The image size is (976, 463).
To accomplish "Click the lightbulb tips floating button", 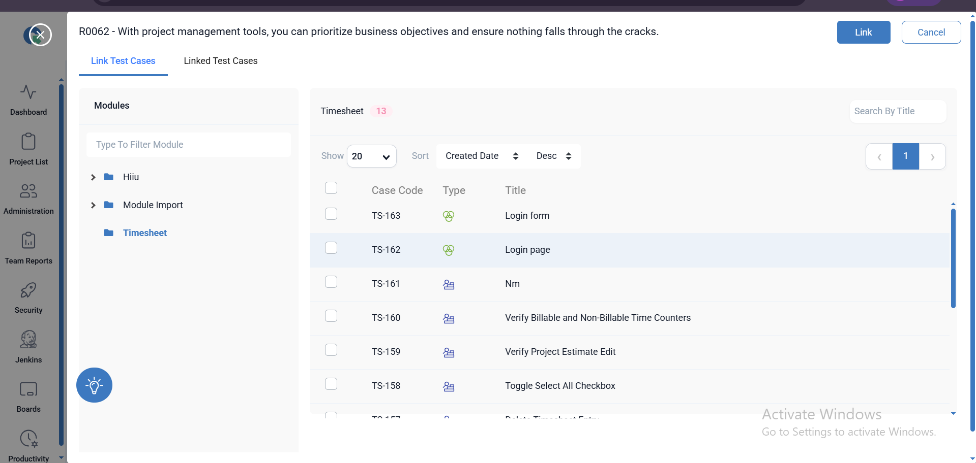I will pos(94,385).
